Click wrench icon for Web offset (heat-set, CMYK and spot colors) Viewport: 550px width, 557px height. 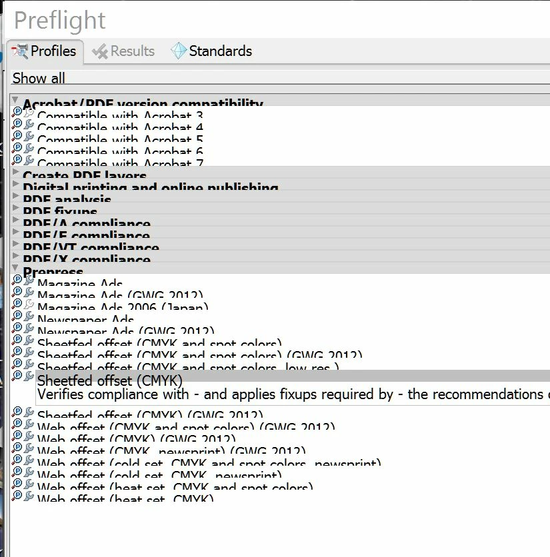(x=29, y=484)
